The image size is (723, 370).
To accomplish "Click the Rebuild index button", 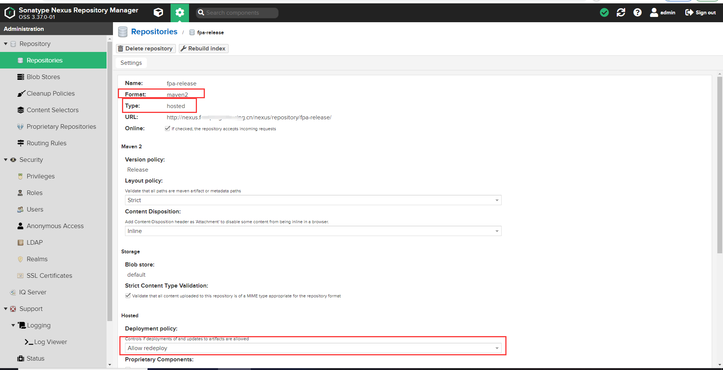I will pyautogui.click(x=204, y=49).
